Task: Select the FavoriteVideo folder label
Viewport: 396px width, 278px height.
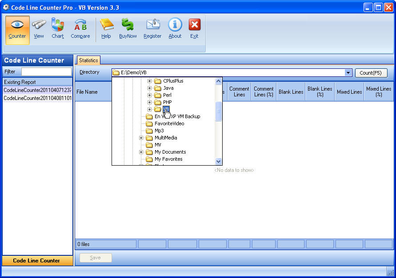Action: (169, 123)
